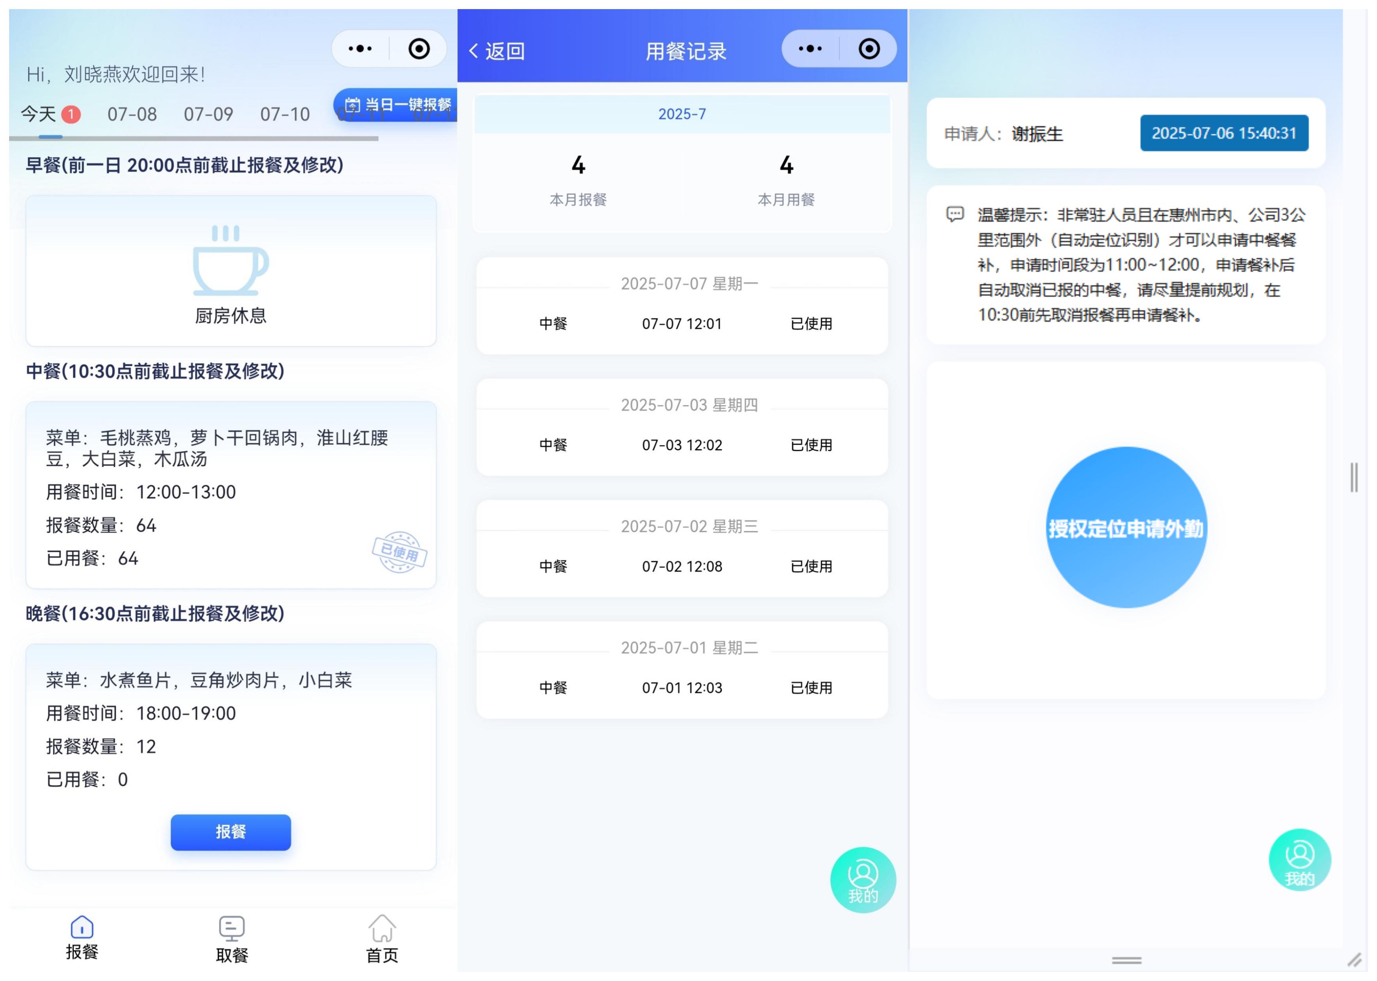This screenshot has height=981, width=1377.
Task: Open more options dots in 用餐记录 header
Action: click(x=810, y=49)
